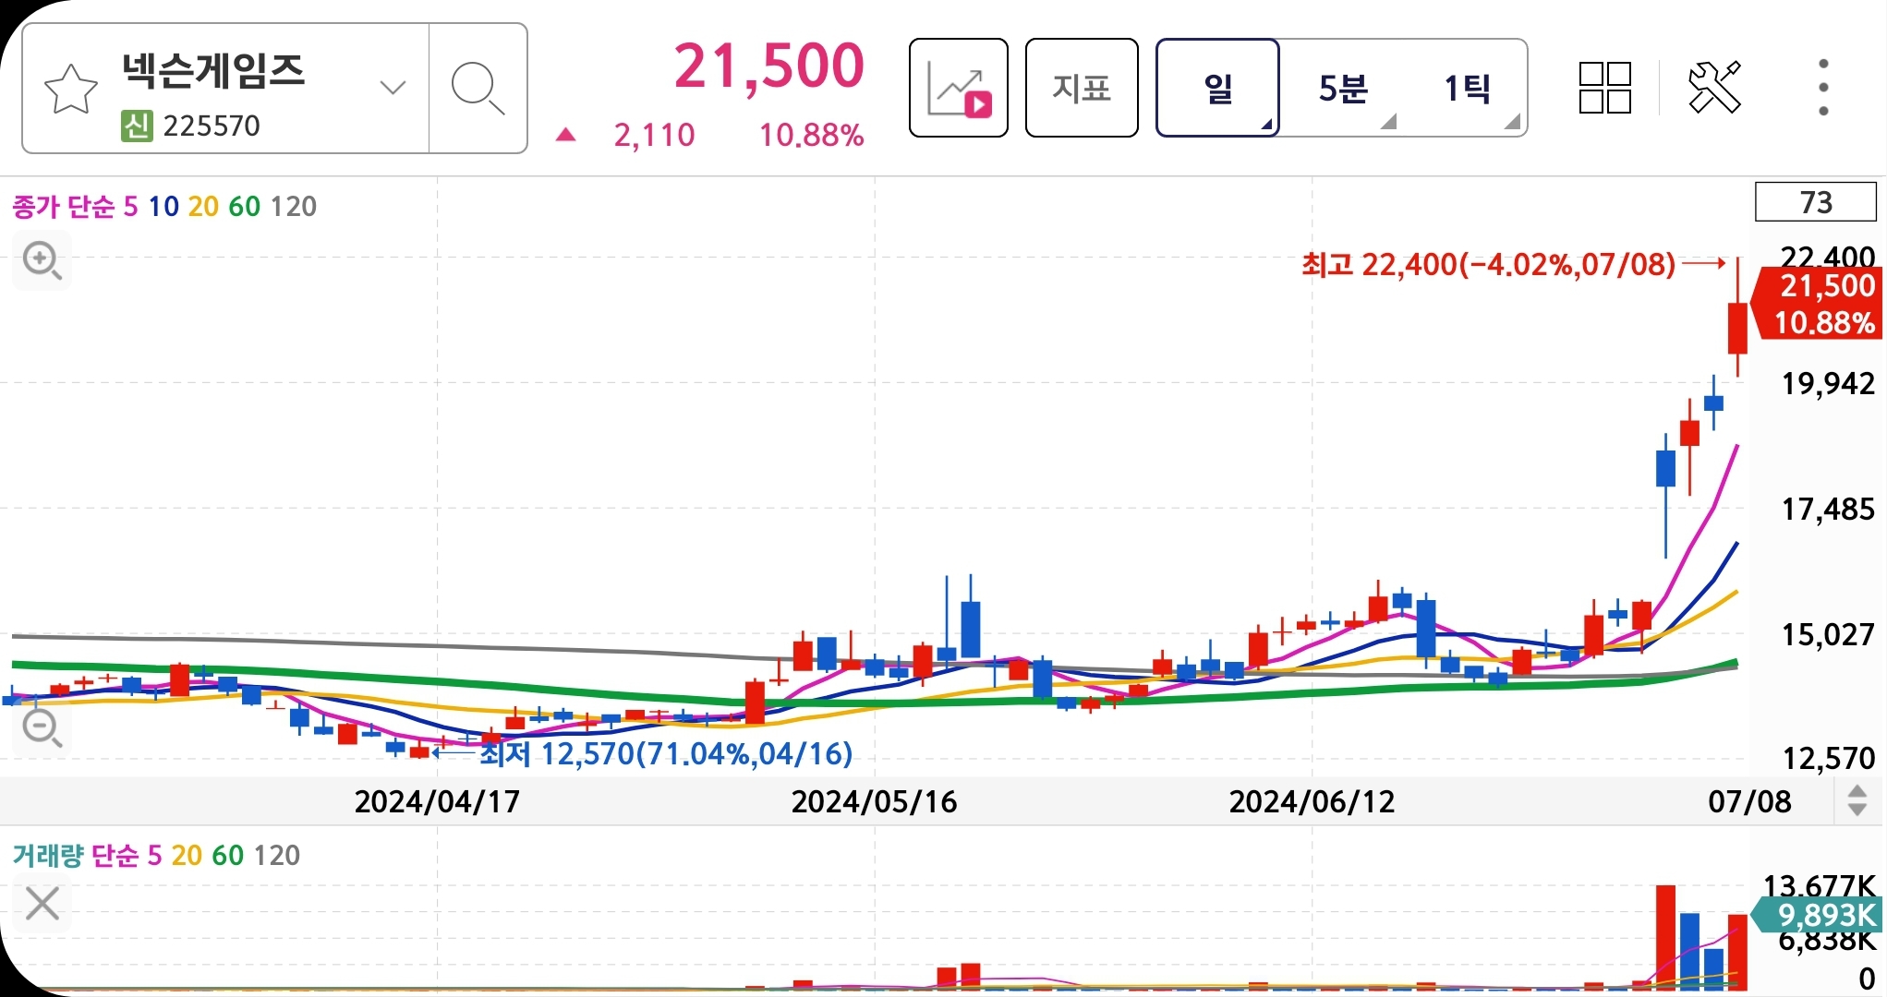The height and width of the screenshot is (997, 1887).
Task: Close the volume indicator panel
Action: 42,904
